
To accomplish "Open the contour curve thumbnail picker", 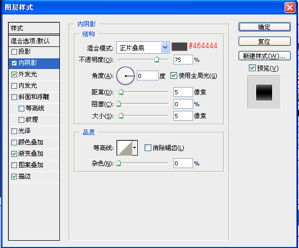I will tap(124, 148).
